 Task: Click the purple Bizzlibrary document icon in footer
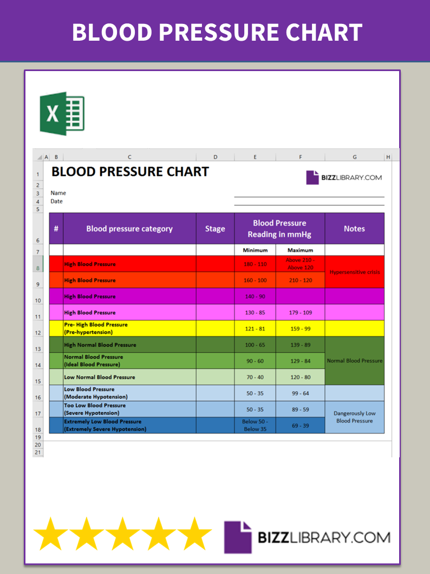click(238, 537)
